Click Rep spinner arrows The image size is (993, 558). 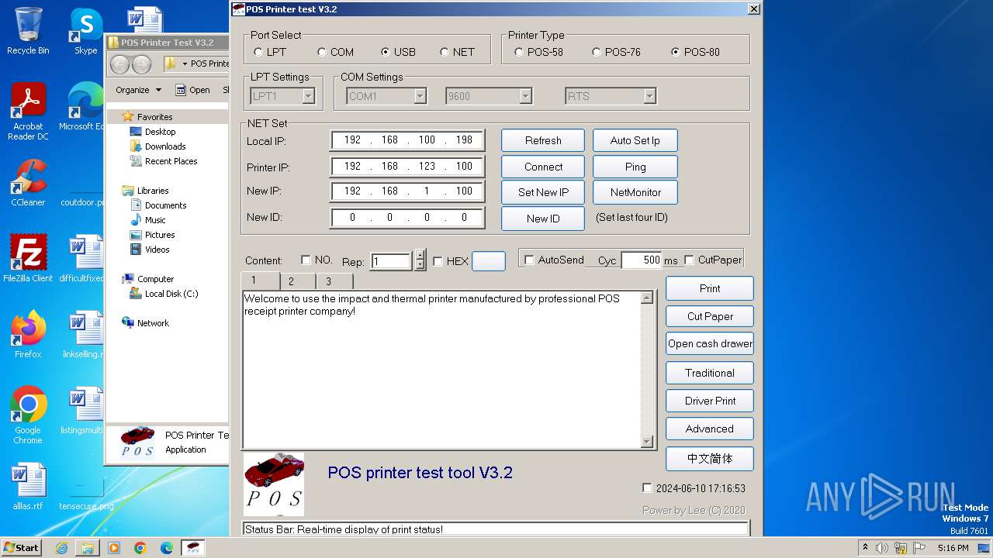420,260
